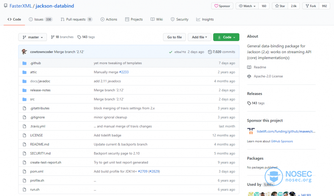Click the 160 watchers count
This screenshot has width=334, height=196.
264,6
